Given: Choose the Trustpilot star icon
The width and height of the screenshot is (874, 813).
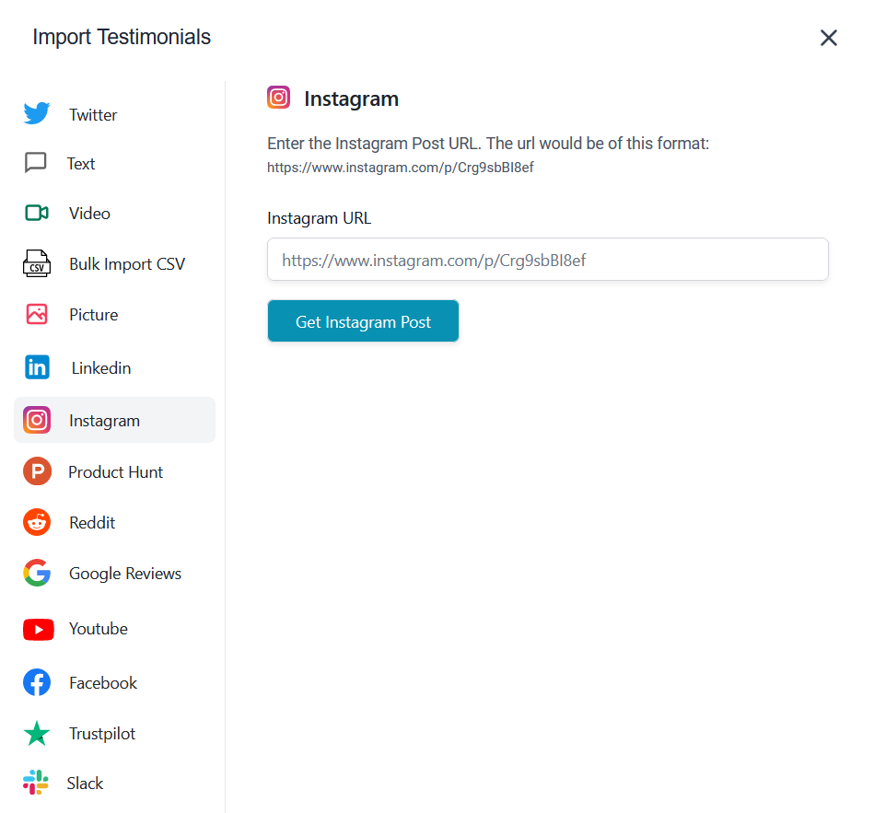Looking at the screenshot, I should 37,734.
